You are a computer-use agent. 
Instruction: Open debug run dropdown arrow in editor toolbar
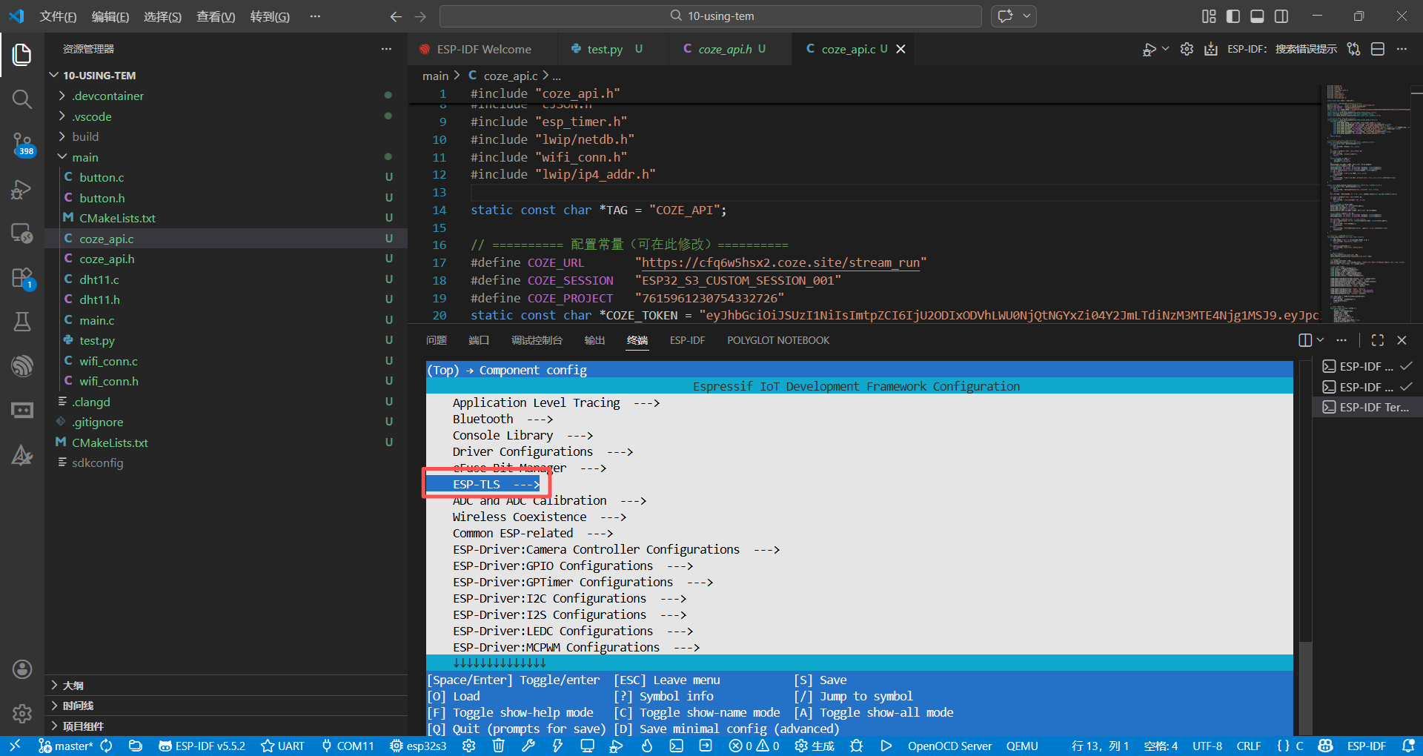[x=1166, y=49]
